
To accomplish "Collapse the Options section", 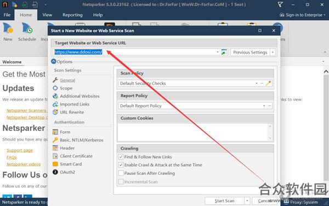I will point(54,62).
